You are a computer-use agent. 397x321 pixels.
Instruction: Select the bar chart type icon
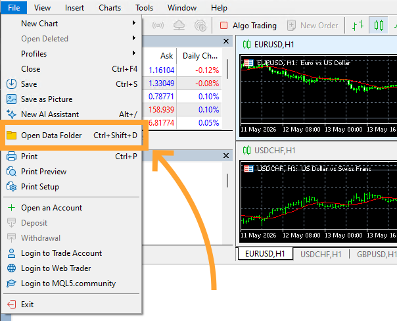coord(358,26)
